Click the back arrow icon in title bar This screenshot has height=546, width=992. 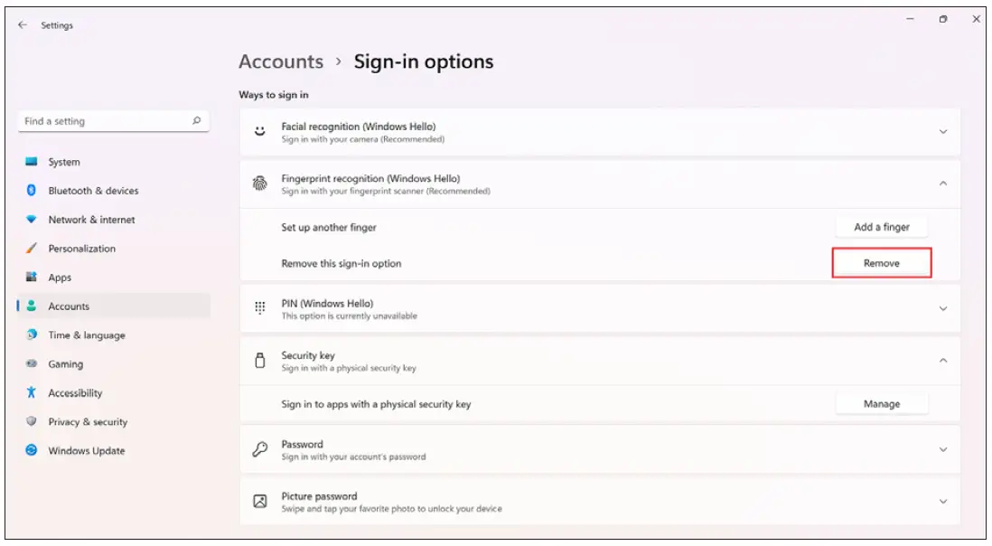(x=23, y=25)
